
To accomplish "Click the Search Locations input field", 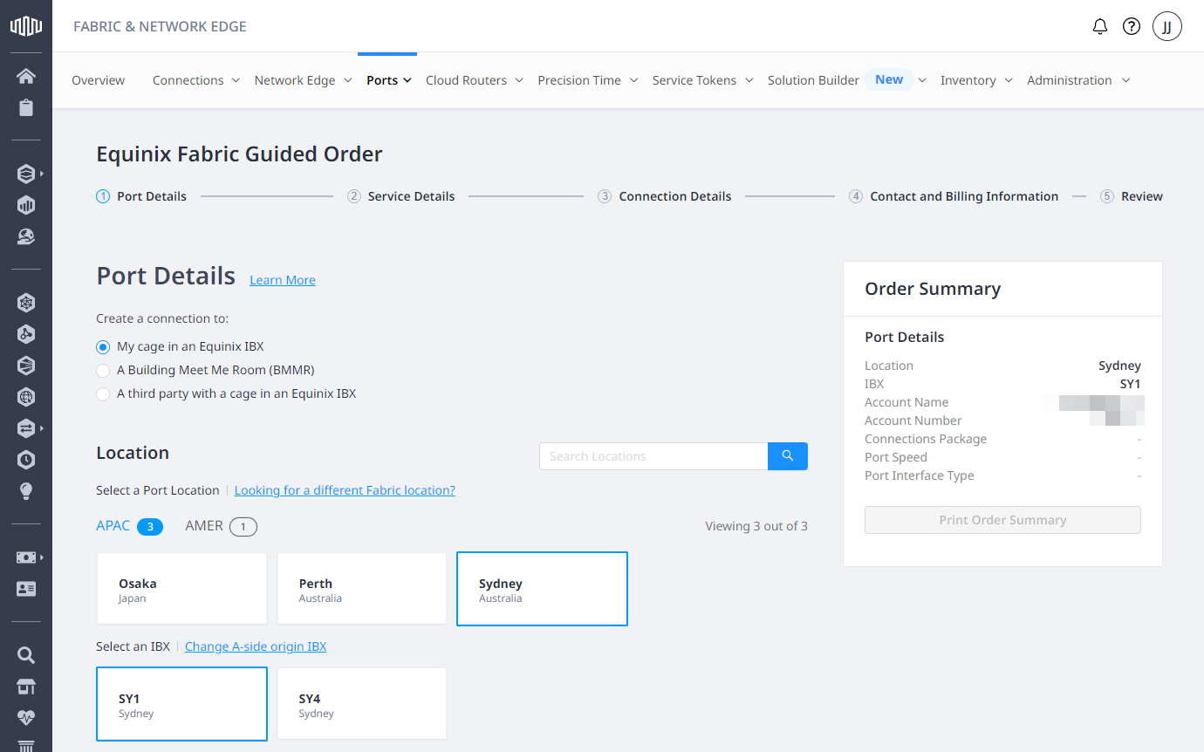I will 653,456.
